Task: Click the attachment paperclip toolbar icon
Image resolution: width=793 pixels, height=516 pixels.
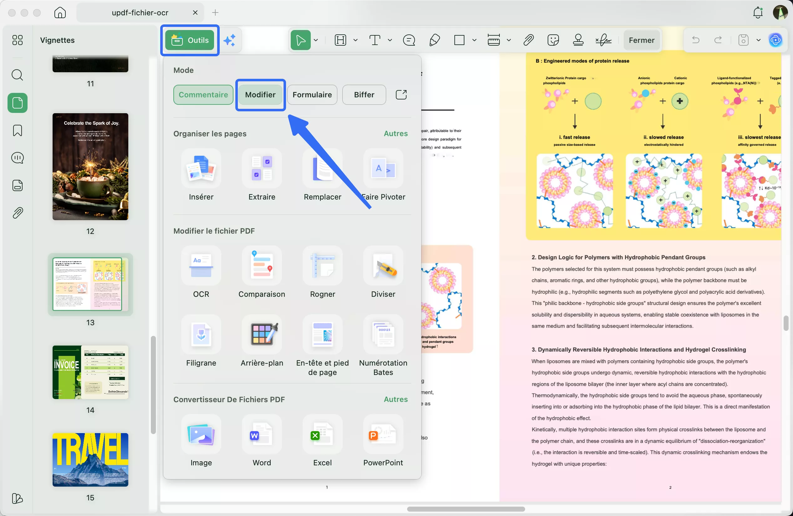Action: click(529, 40)
